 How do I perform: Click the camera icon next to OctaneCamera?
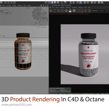[28, 8]
